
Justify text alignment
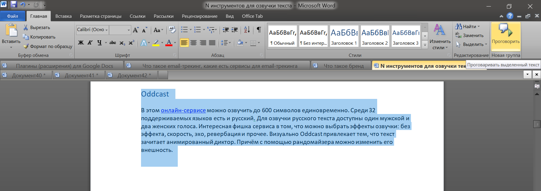click(x=212, y=43)
